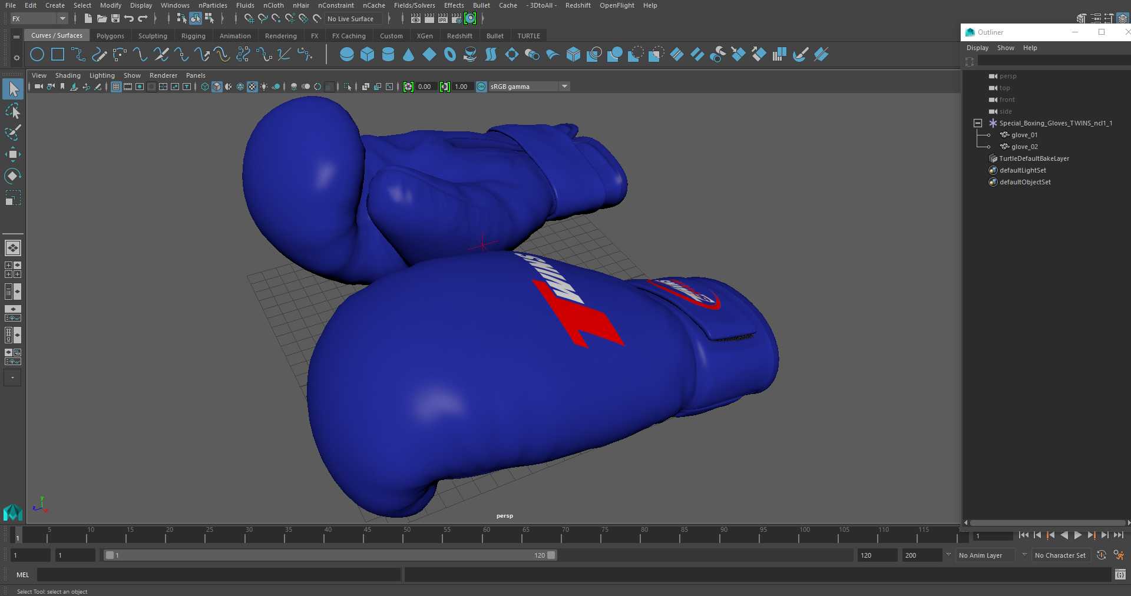Select TurtleDefaultBakeLayer in the Outliner

click(x=1034, y=158)
